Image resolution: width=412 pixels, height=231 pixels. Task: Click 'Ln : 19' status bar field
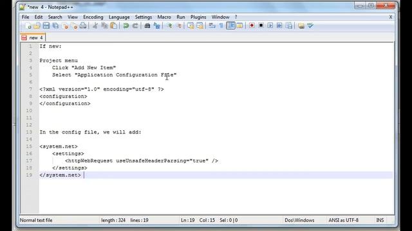click(x=187, y=220)
